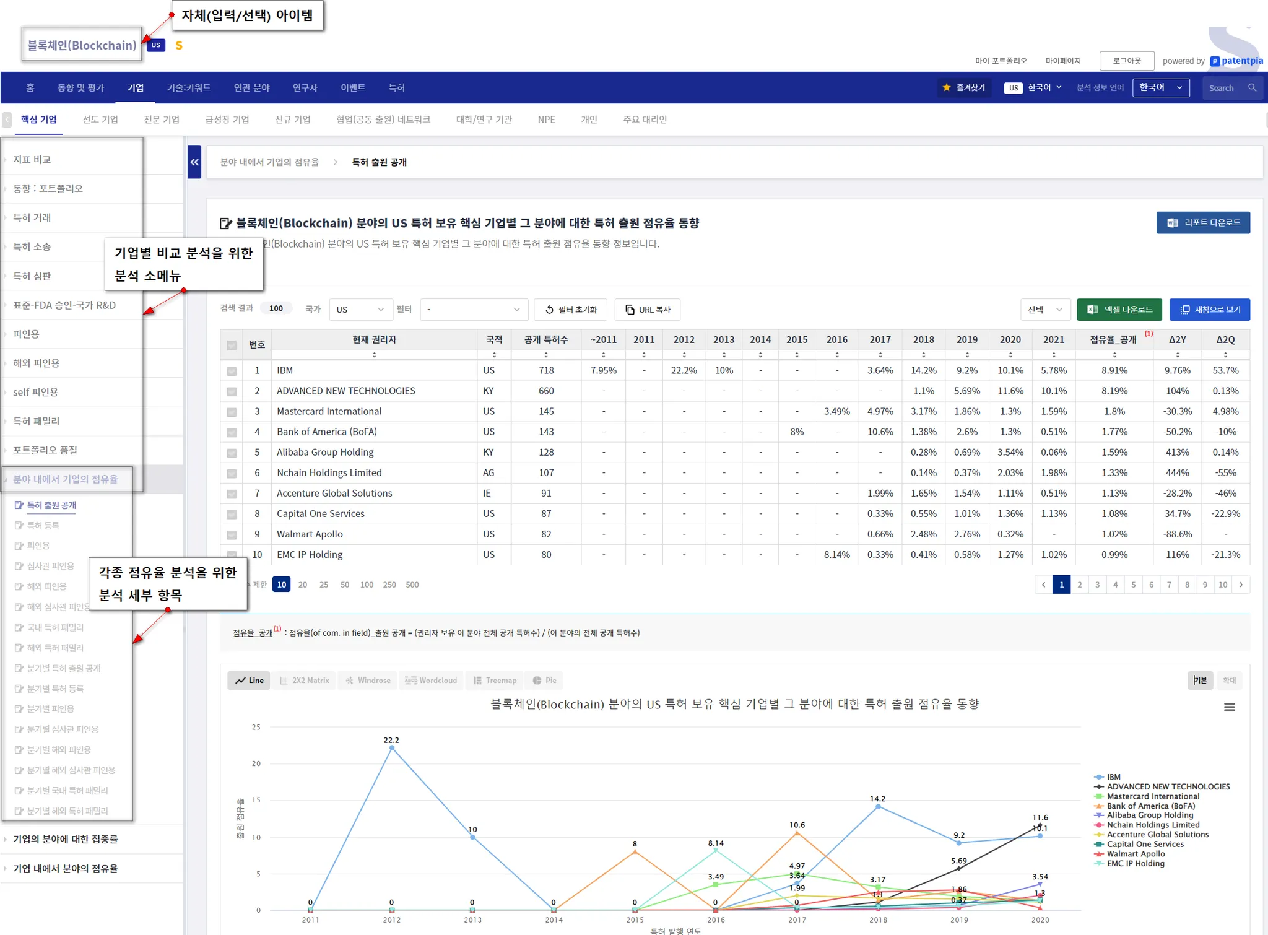This screenshot has height=935, width=1268.
Task: Go to page 2 of results
Action: coord(1079,585)
